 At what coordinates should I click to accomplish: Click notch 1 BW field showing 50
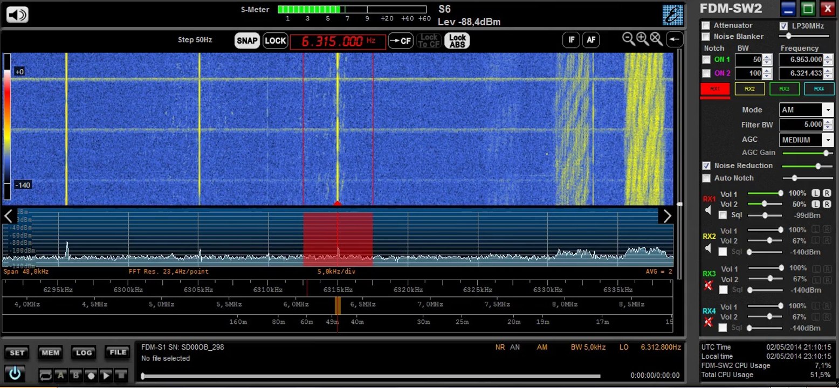(748, 59)
